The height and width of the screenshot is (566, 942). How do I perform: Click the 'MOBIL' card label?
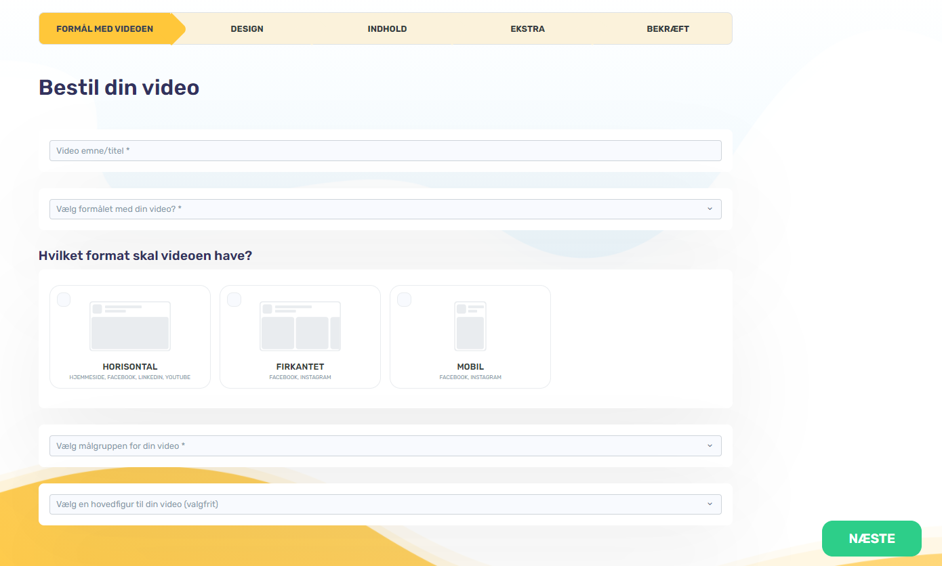[470, 367]
